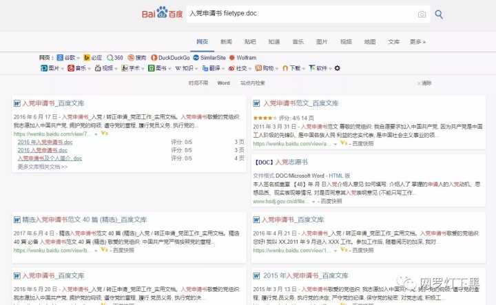Expand the 翻译 dropdown
The image size is (496, 305).
223,69
